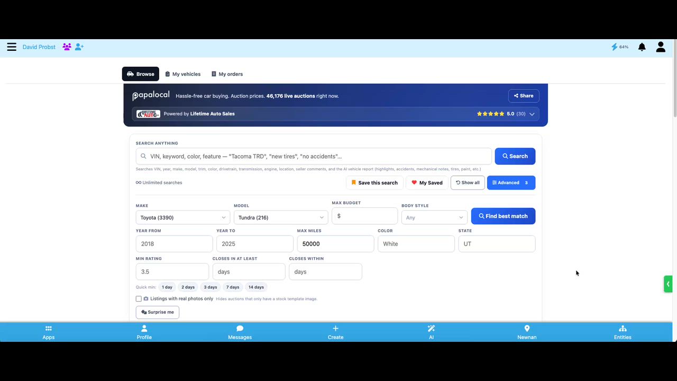Image resolution: width=677 pixels, height=381 pixels.
Task: Open the Make dropdown showing Toyota
Action: tap(183, 217)
